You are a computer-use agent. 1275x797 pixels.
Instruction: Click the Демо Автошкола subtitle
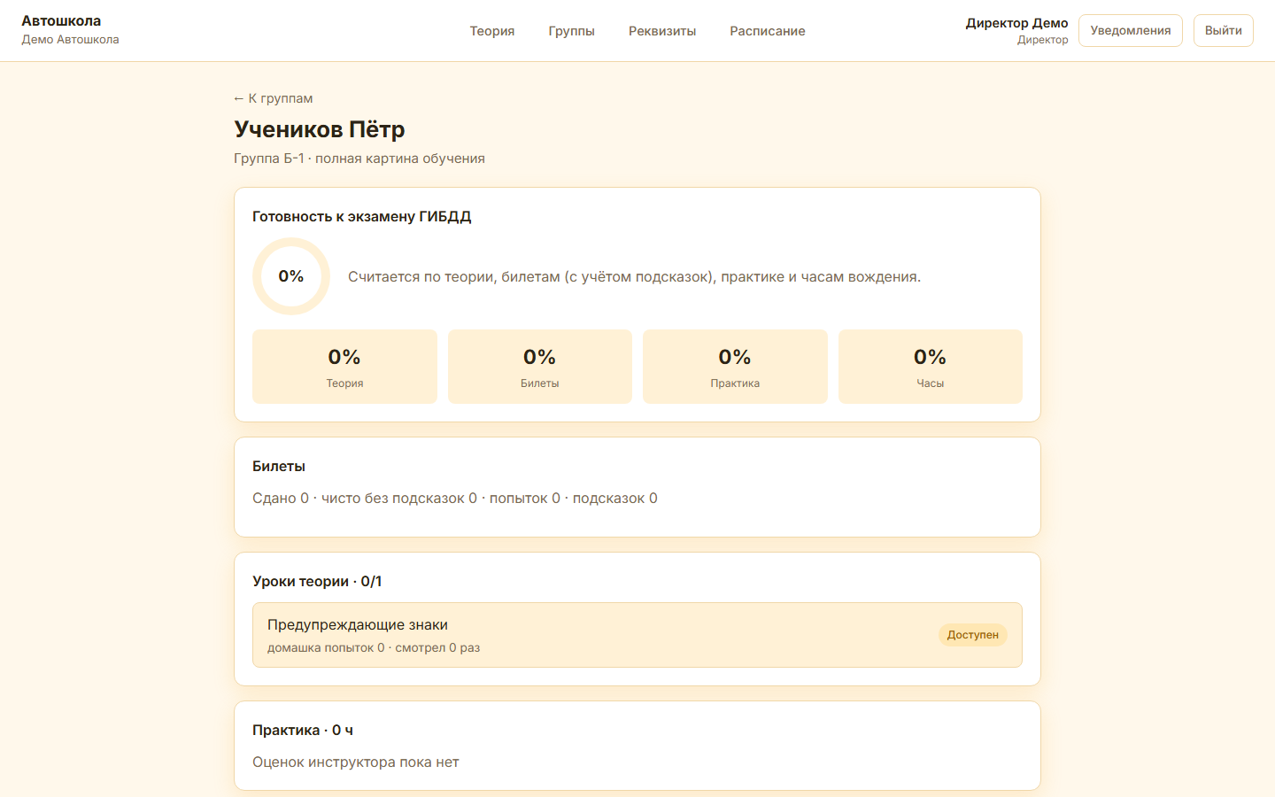(70, 40)
